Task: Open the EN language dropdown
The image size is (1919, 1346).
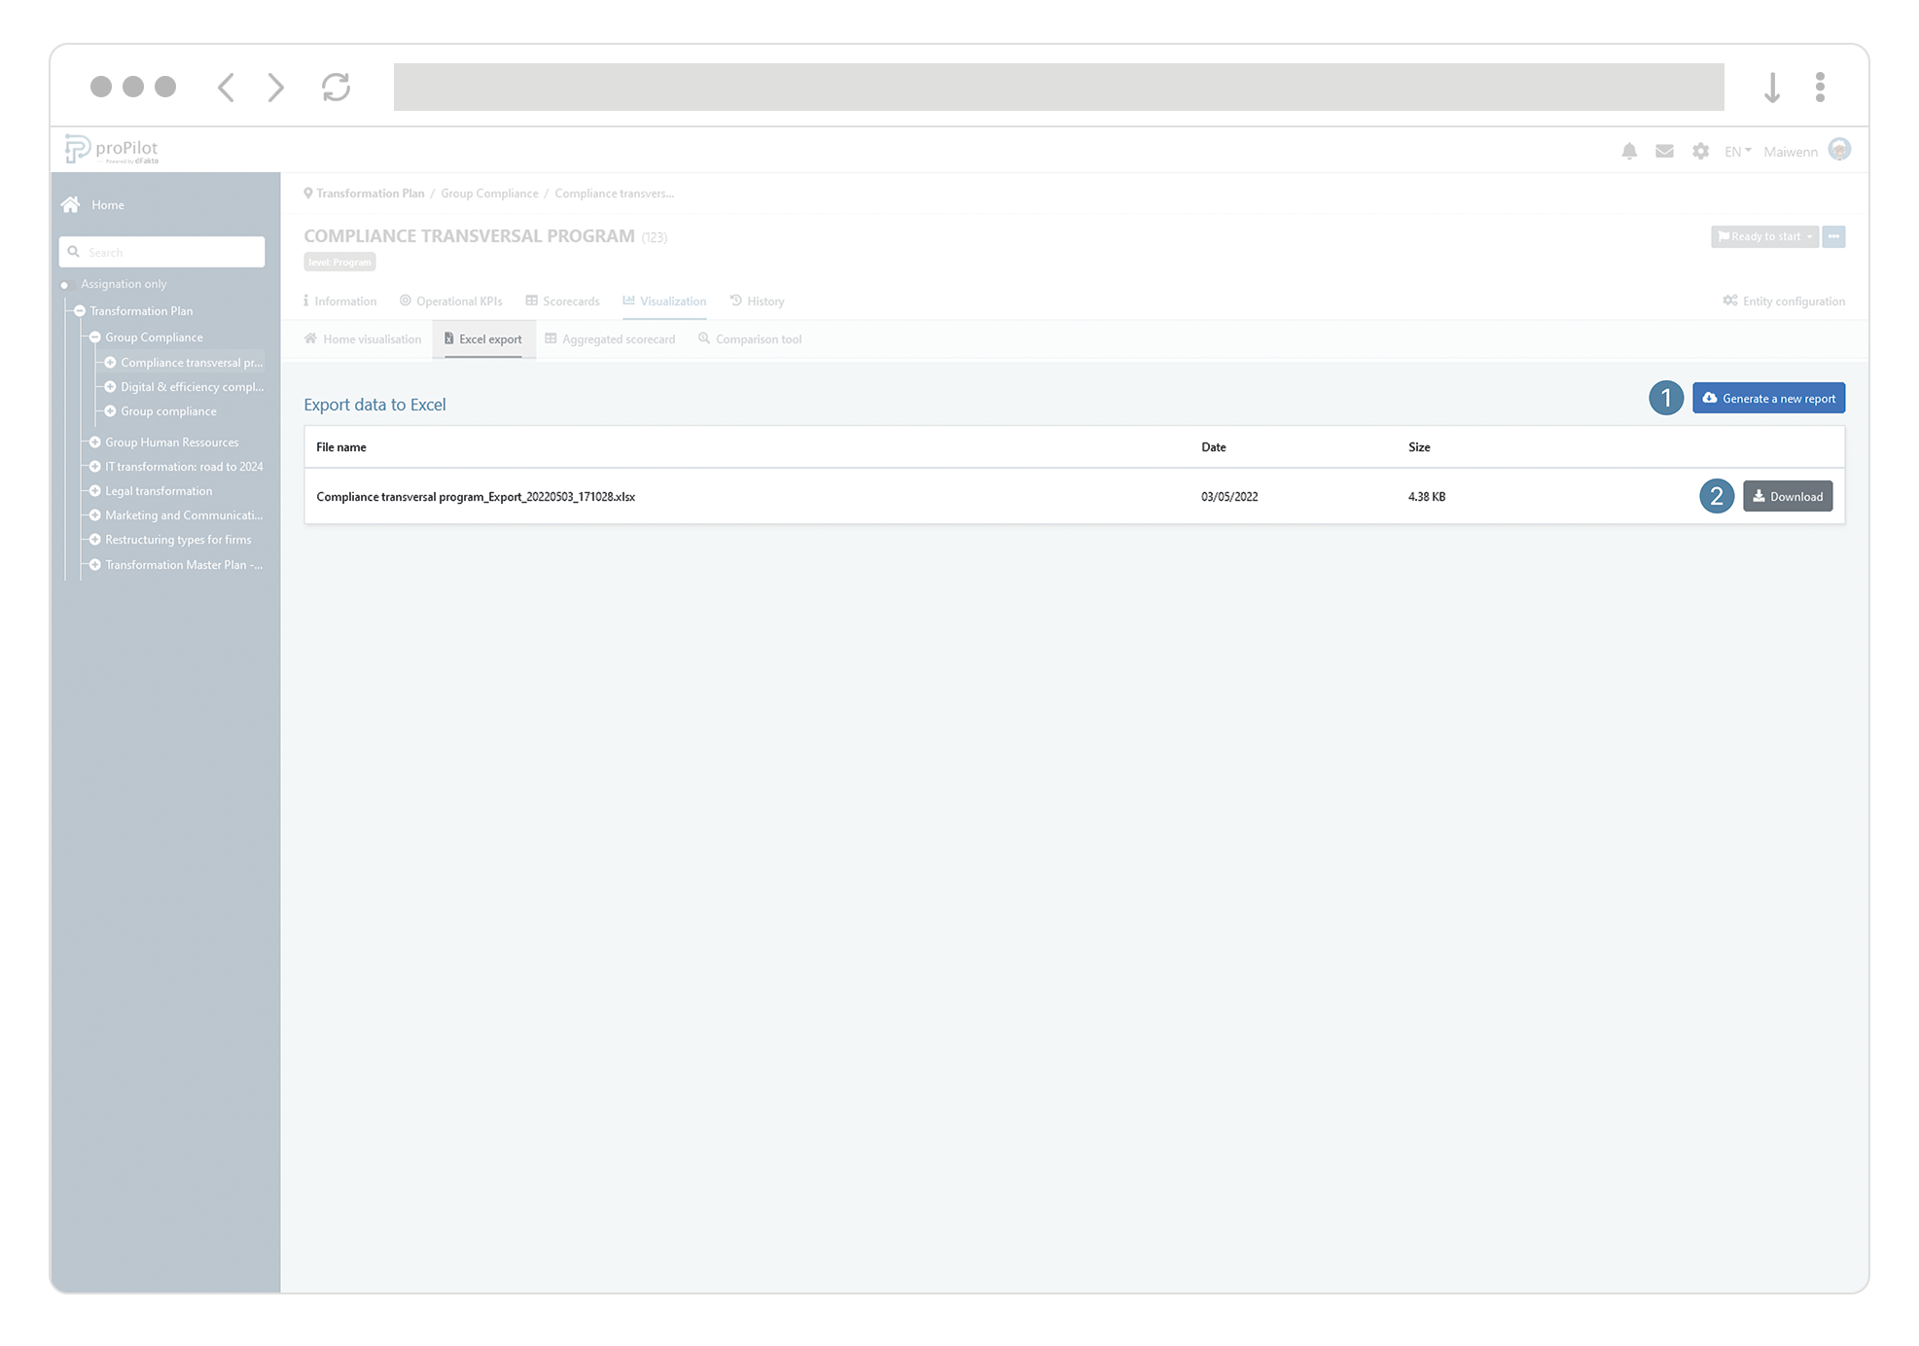Action: [x=1737, y=152]
